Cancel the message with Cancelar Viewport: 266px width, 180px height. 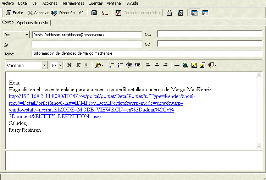coord(38,13)
